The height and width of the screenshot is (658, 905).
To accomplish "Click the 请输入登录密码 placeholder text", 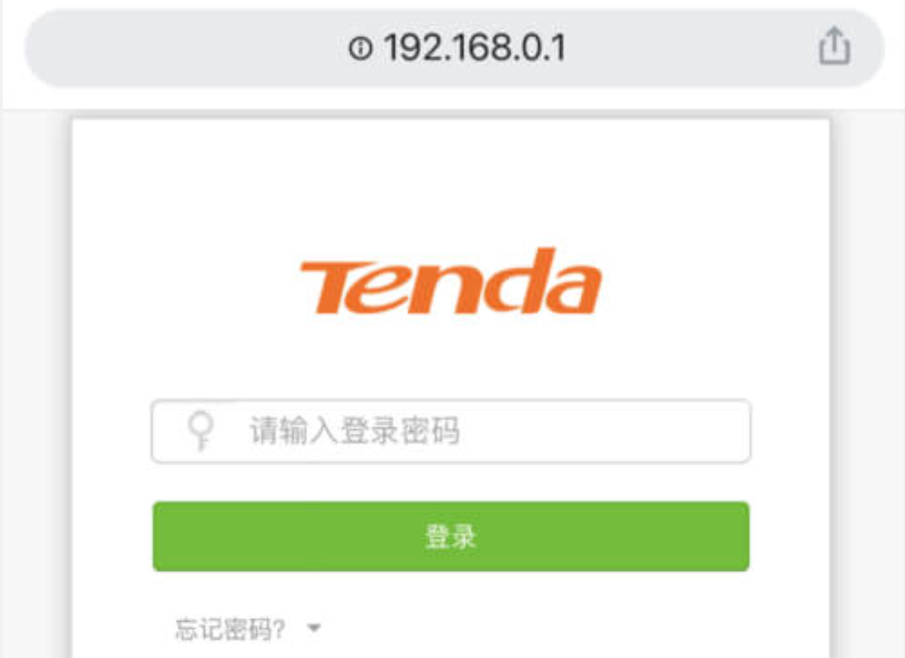I will click(x=354, y=430).
